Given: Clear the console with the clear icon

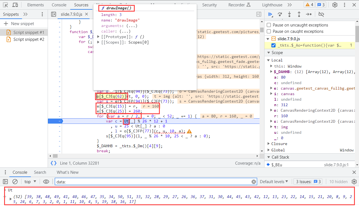Looking at the screenshot, I should click(15, 181).
